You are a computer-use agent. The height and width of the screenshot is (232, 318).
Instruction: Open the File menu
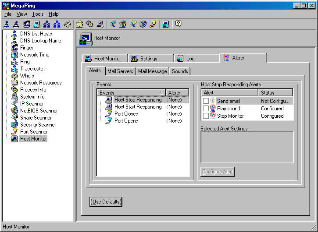pyautogui.click(x=8, y=14)
